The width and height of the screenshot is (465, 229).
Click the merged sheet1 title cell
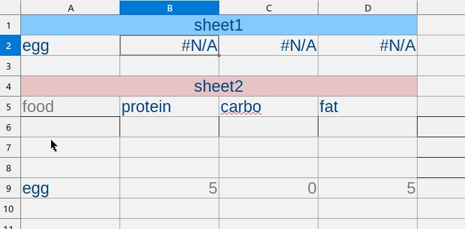(219, 25)
